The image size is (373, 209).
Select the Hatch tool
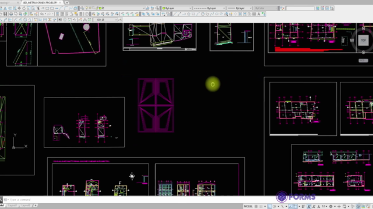pyautogui.click(x=240, y=14)
